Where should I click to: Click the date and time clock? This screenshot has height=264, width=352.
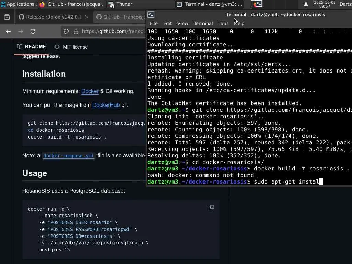[x=324, y=4]
